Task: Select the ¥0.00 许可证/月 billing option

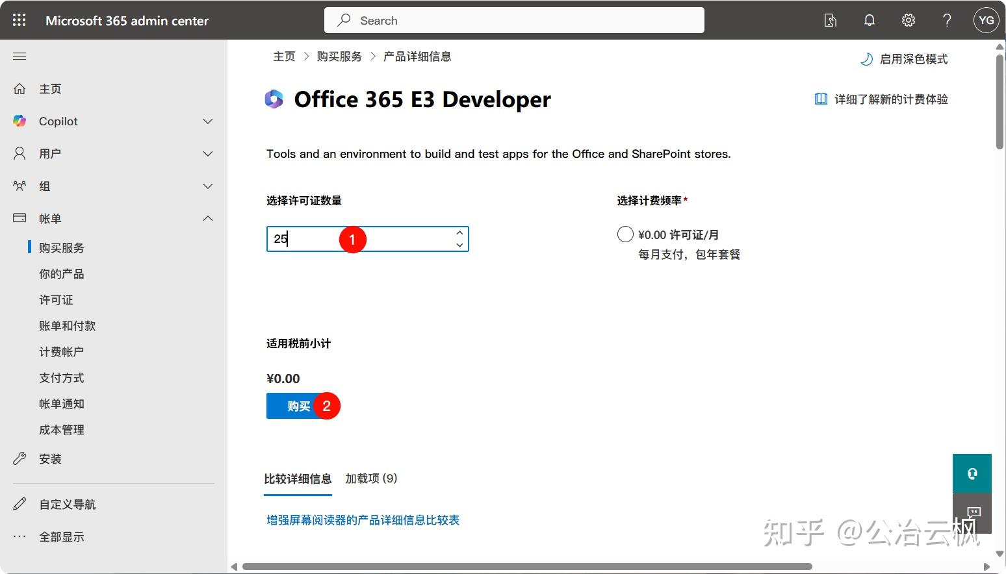Action: point(625,234)
